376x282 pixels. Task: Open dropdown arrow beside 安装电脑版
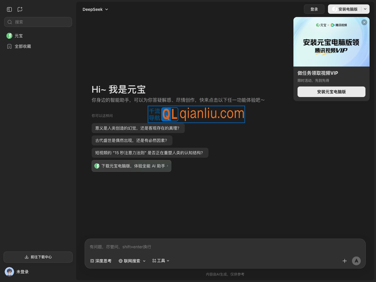pos(365,9)
